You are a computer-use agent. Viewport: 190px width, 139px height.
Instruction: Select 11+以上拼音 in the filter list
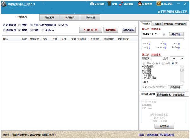pyautogui.click(x=149, y=78)
